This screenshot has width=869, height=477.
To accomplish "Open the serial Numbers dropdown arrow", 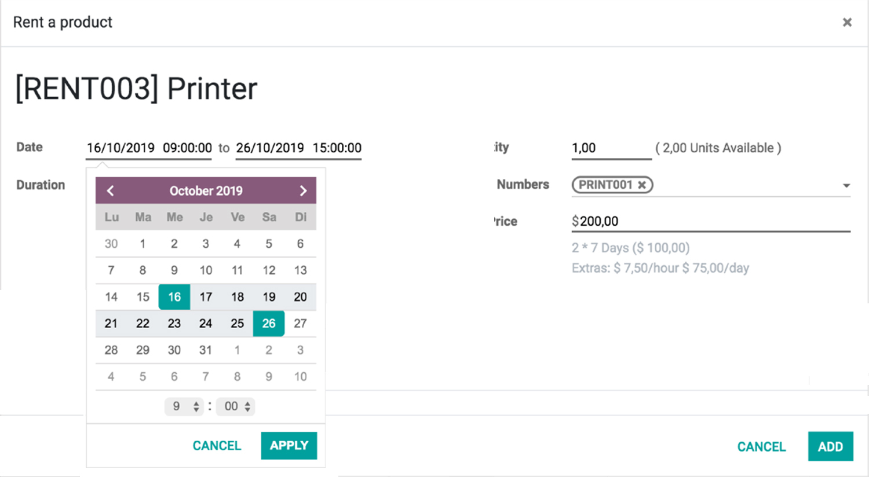I will coord(846,186).
